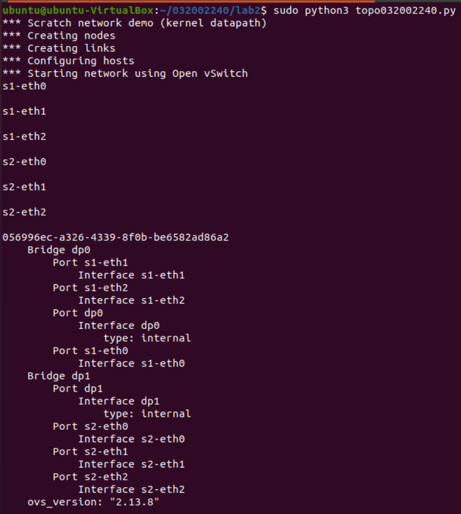Viewport: 461px width, 514px height.
Task: Click the ovs_version "2.13.8" line
Action: [x=94, y=502]
